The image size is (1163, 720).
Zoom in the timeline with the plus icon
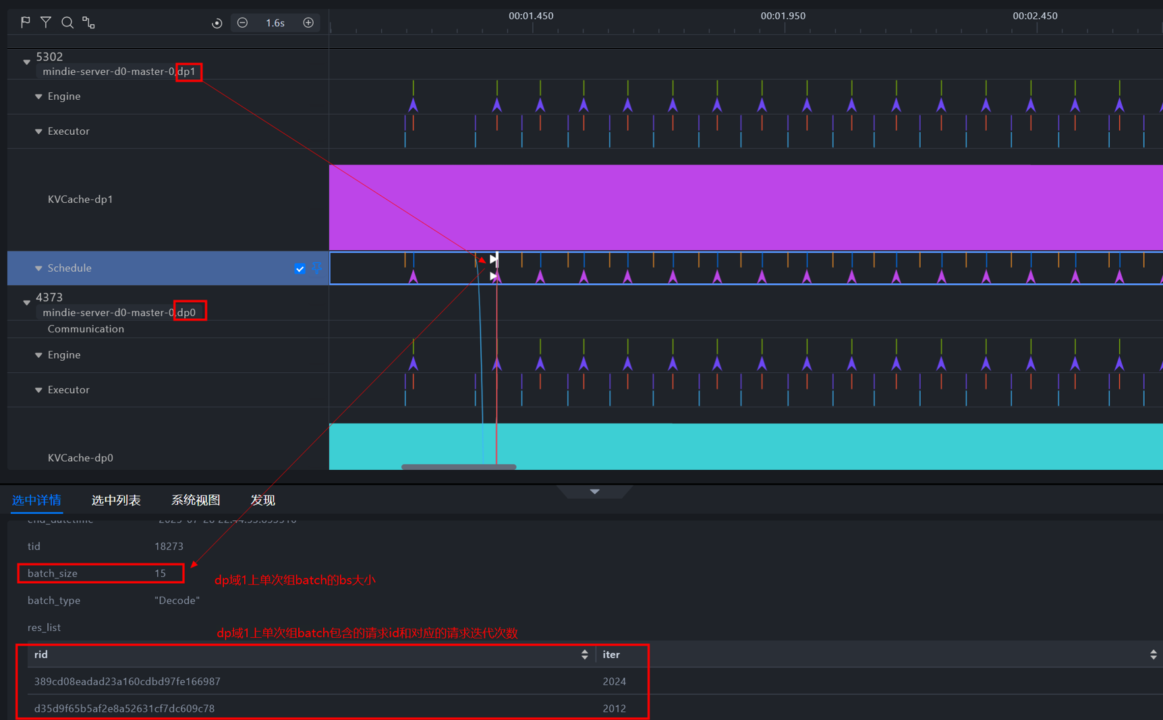click(x=308, y=23)
